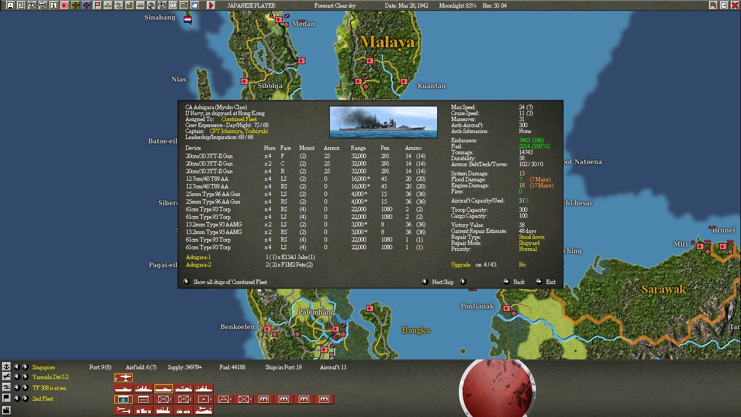
Task: Click the anchor base icon beside Singapore
Action: 7,367
